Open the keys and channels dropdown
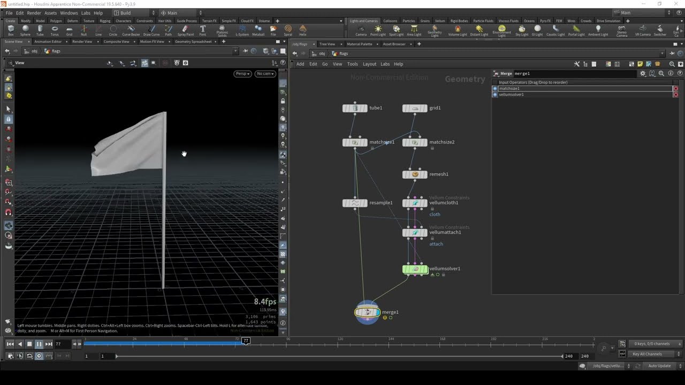The image size is (685, 385). pos(655,344)
